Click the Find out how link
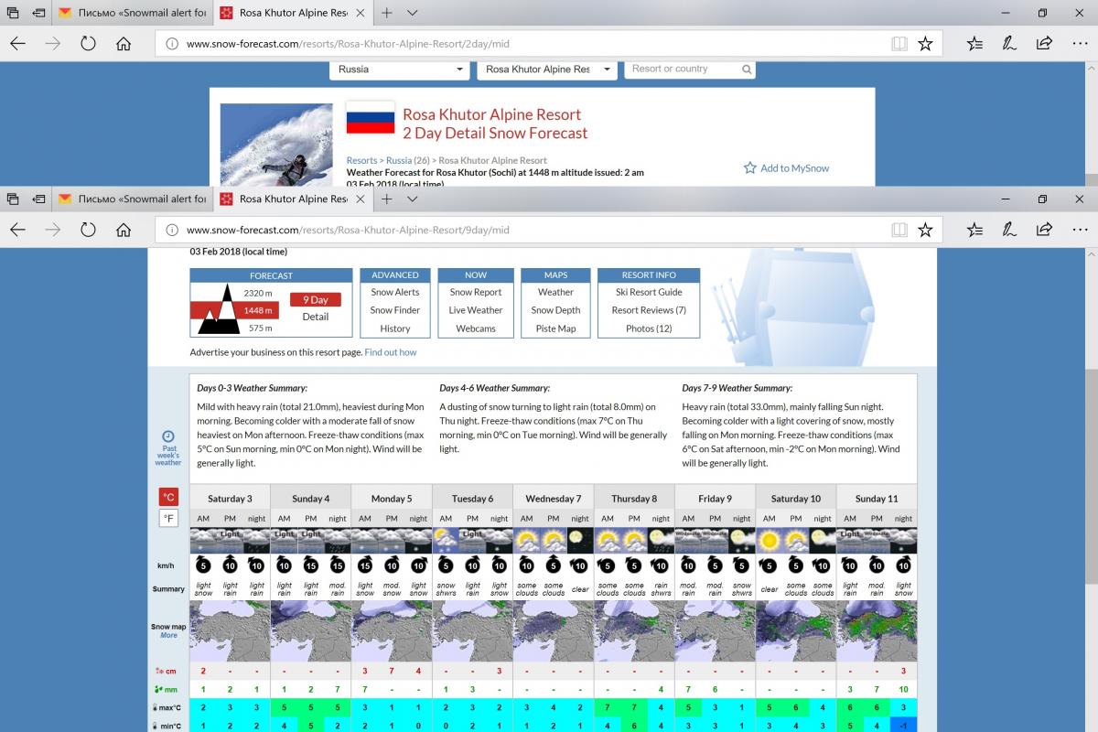Screen dimensions: 1098x732 pyautogui.click(x=391, y=352)
